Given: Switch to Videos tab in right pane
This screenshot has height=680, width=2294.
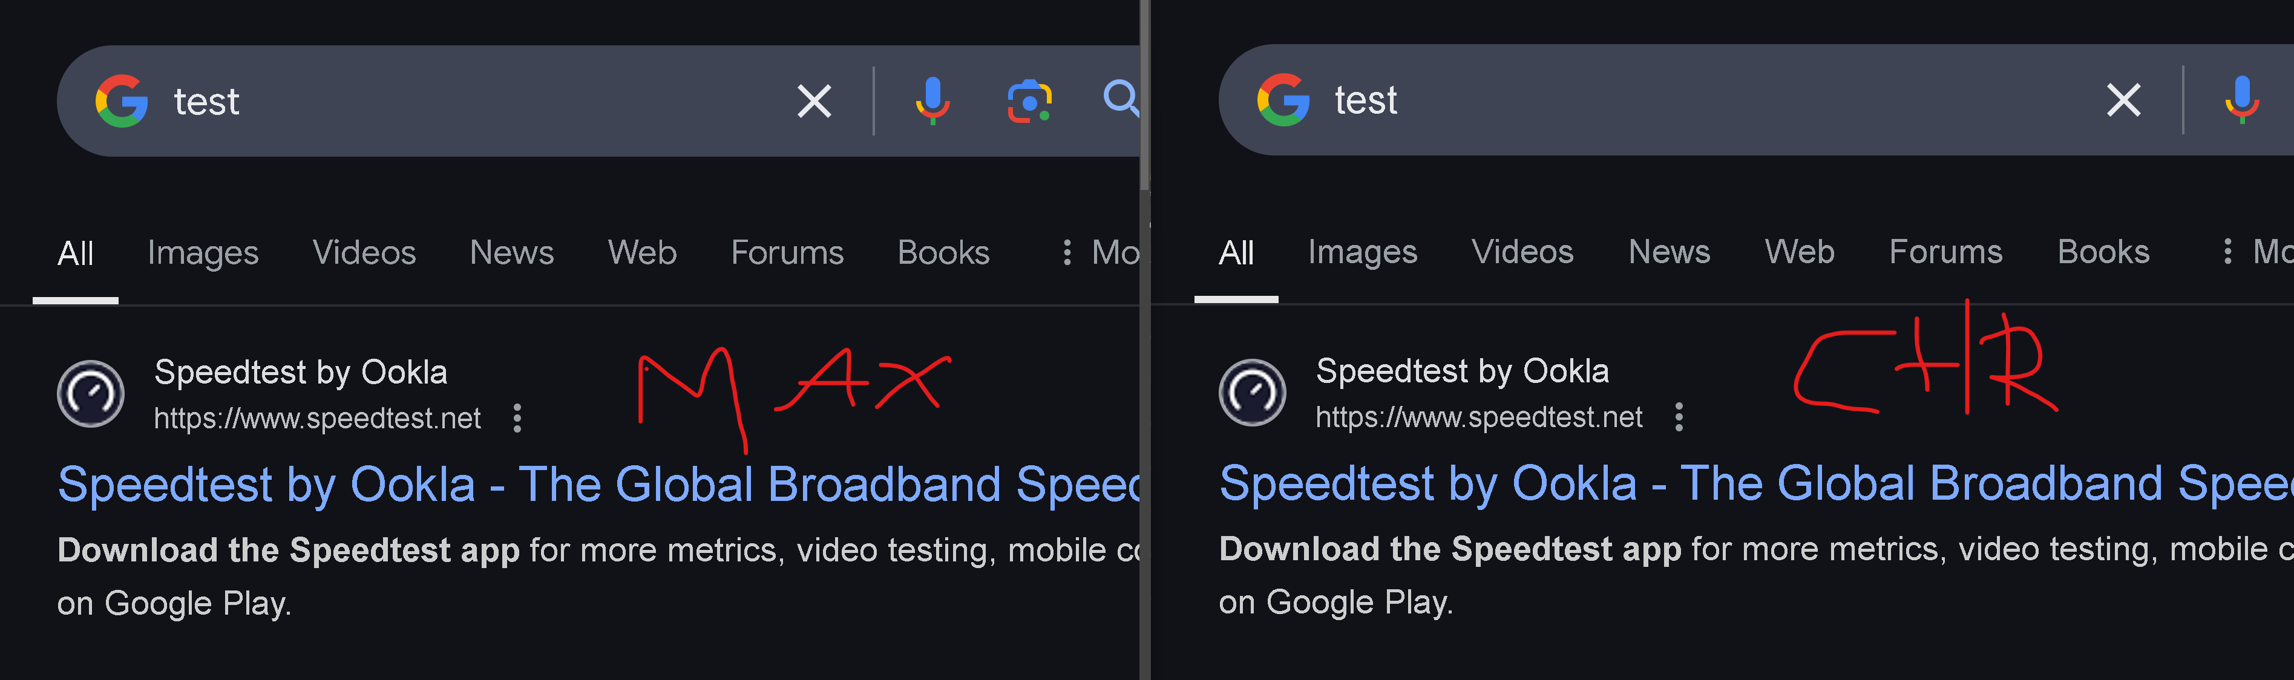Looking at the screenshot, I should coord(1522,252).
